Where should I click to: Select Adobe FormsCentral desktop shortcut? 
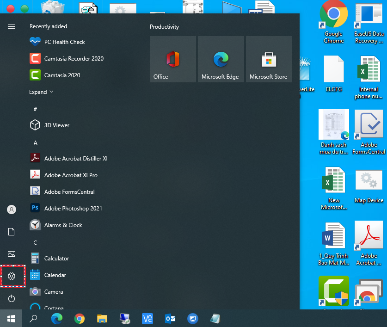click(369, 132)
